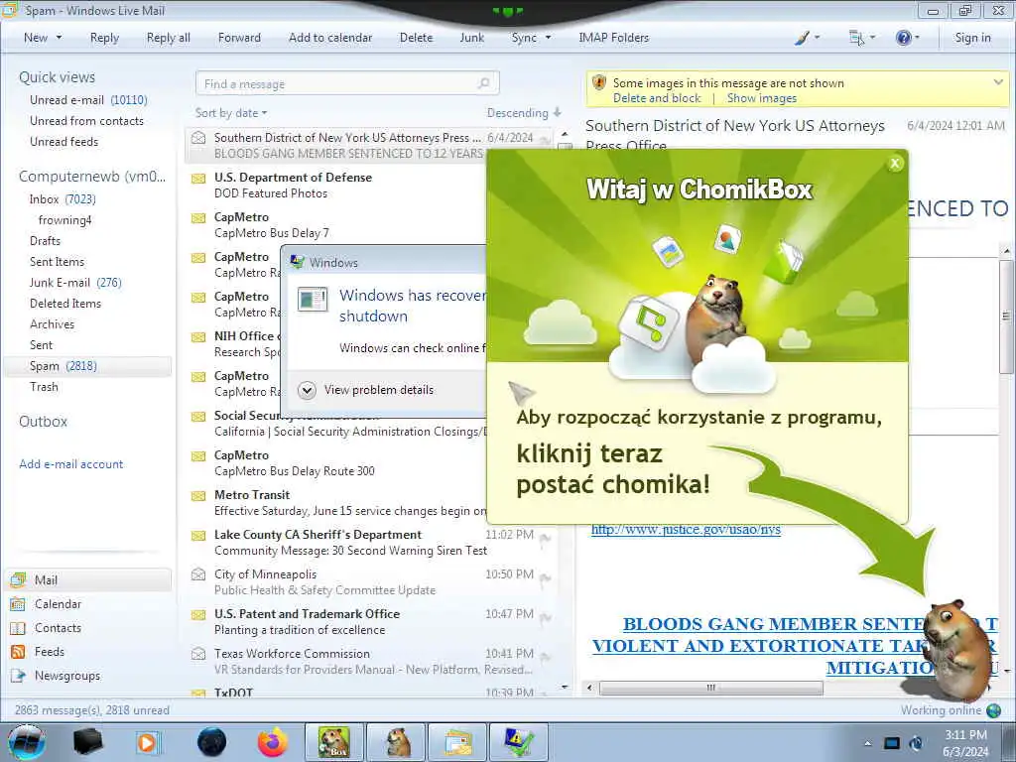Image resolution: width=1016 pixels, height=762 pixels.
Task: Click the network tray icon
Action: (x=892, y=743)
